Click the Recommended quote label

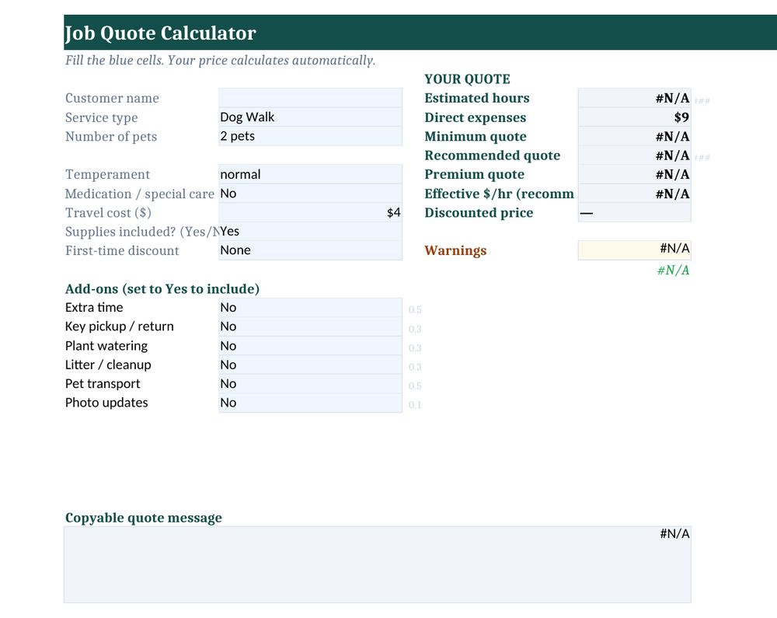492,155
